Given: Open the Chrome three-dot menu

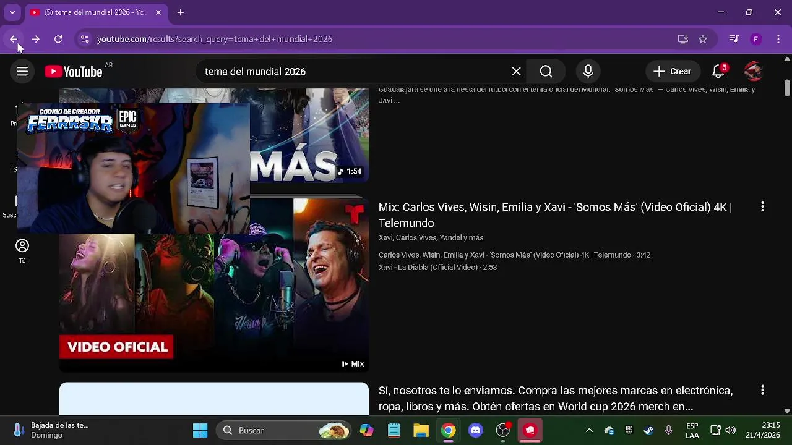Looking at the screenshot, I should (778, 39).
